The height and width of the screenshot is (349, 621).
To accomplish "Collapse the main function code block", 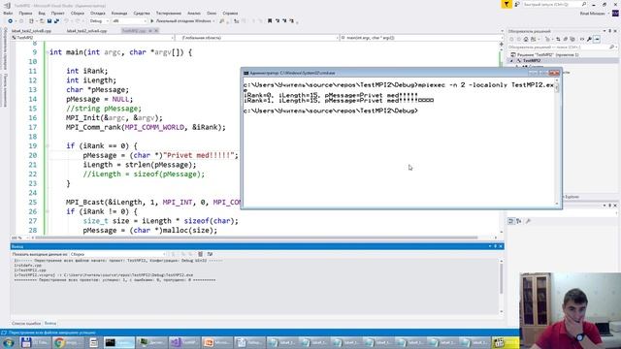I will tap(48, 52).
